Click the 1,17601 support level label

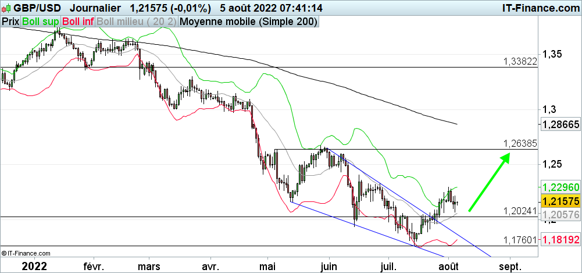point(520,240)
